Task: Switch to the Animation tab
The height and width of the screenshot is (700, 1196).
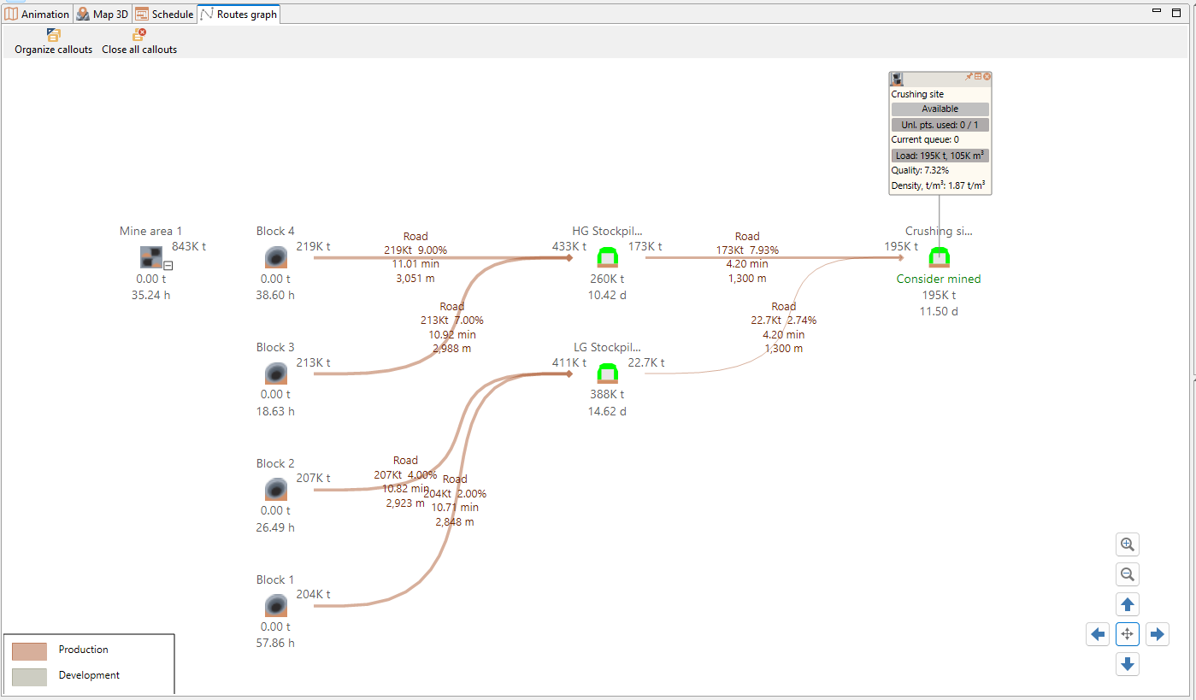Action: (37, 15)
